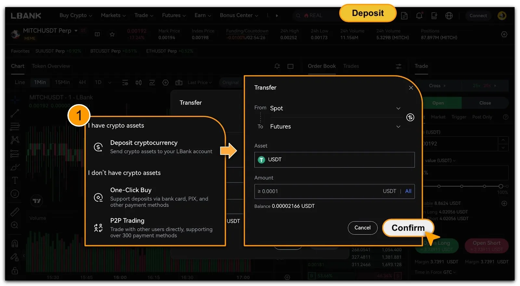
Task: Switch to the Close position toggle
Action: (485, 103)
